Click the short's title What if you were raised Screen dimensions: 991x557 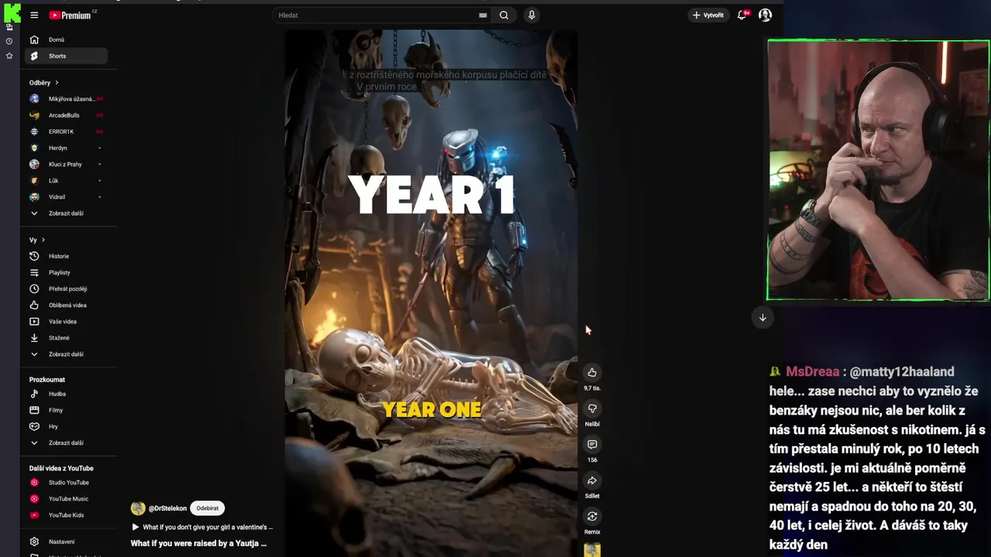click(198, 543)
